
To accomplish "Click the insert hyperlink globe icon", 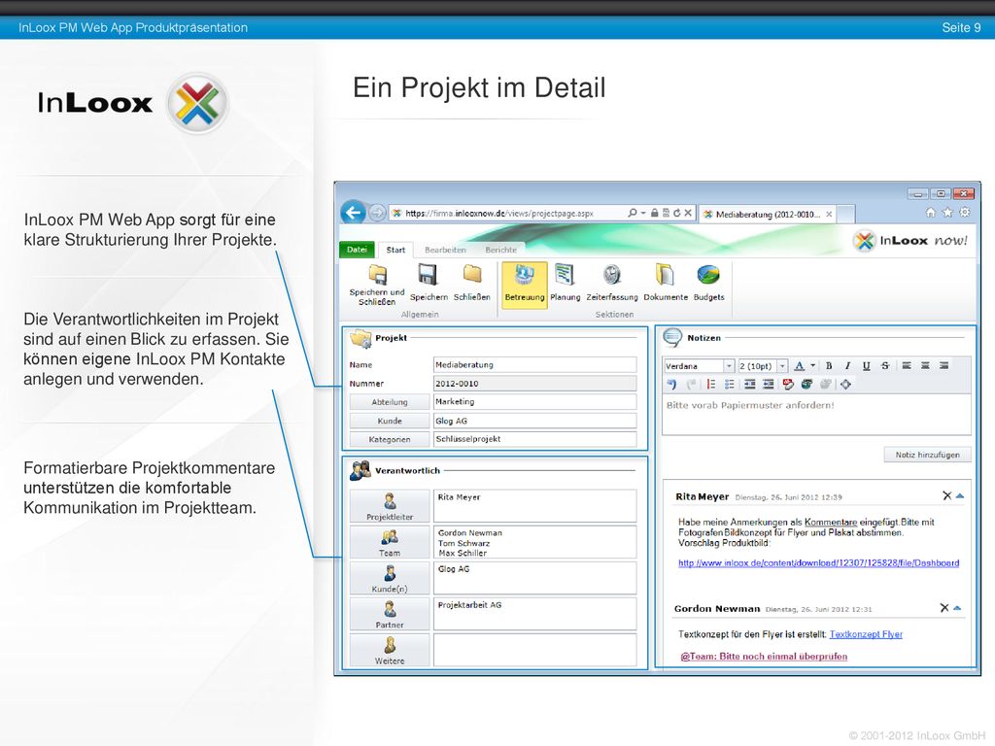I will (x=806, y=385).
